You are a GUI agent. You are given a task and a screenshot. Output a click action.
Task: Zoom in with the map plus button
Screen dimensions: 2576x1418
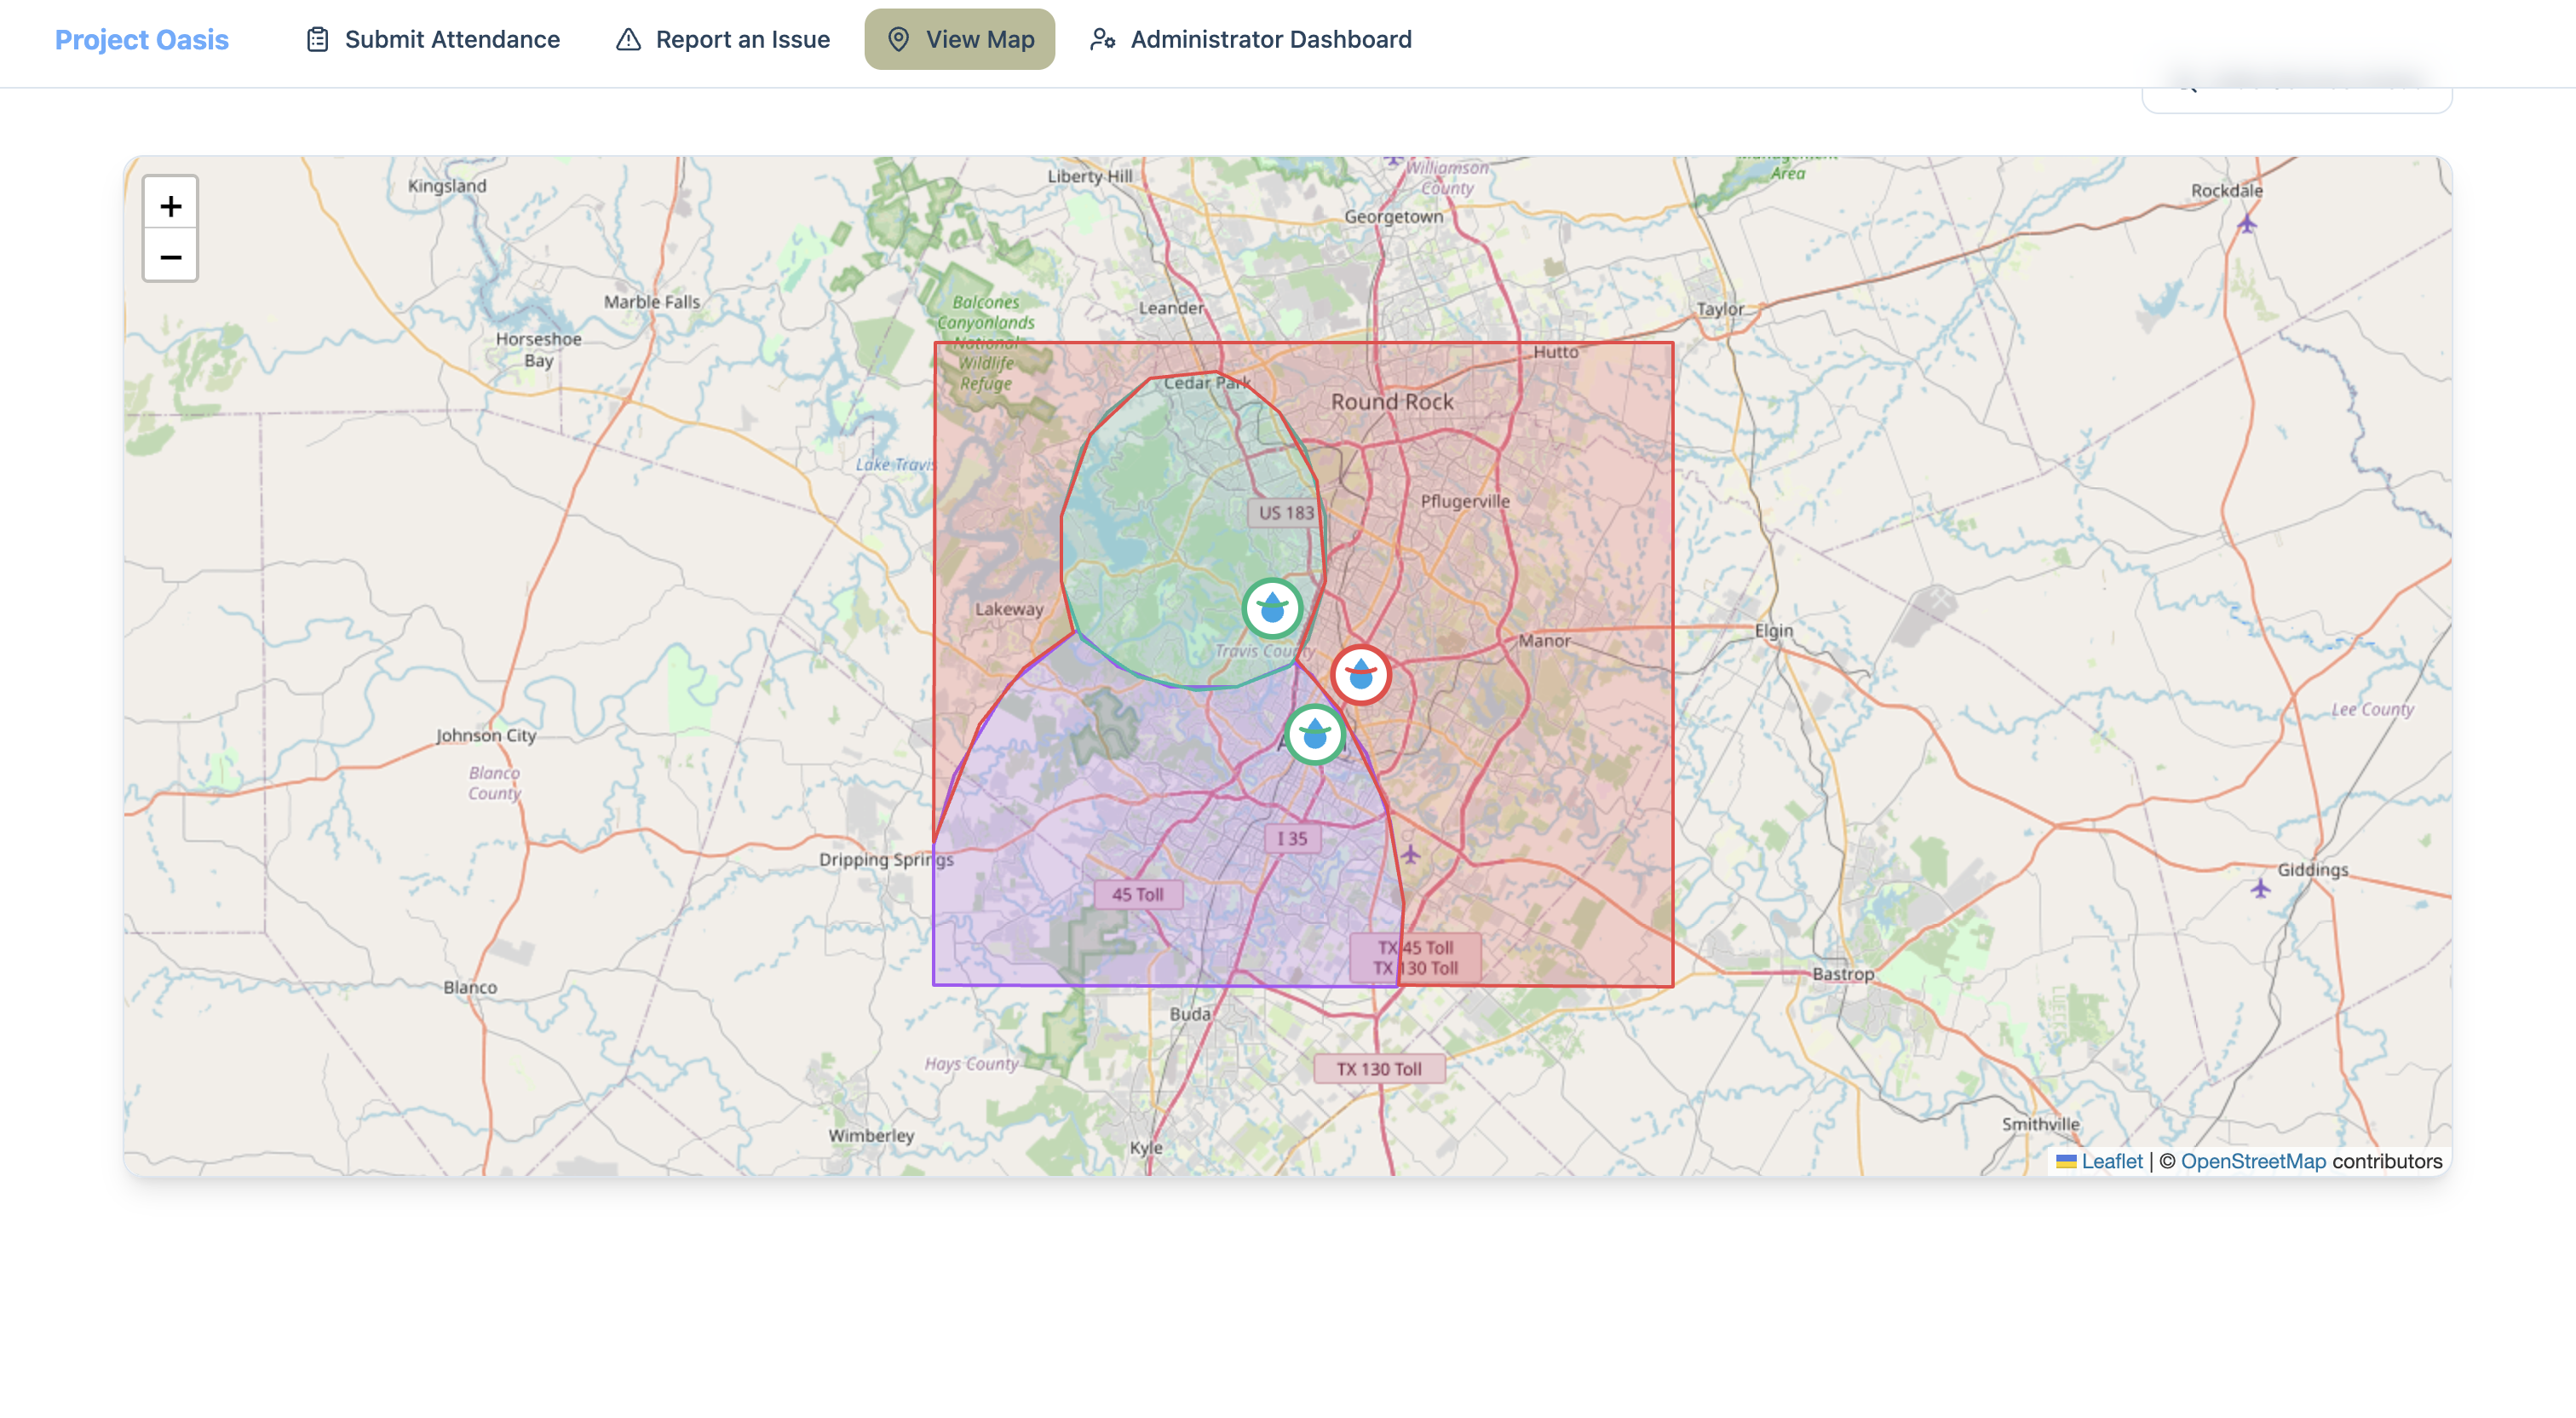pyautogui.click(x=170, y=205)
